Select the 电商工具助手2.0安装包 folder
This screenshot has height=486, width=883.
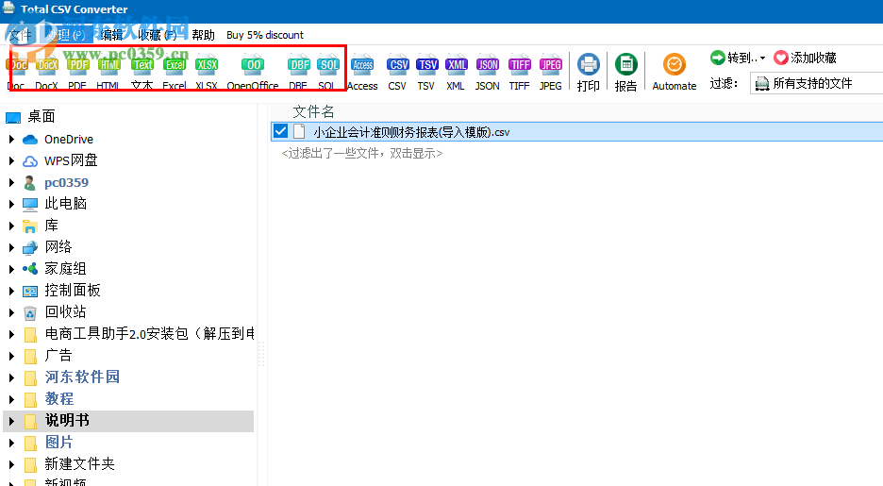(149, 333)
